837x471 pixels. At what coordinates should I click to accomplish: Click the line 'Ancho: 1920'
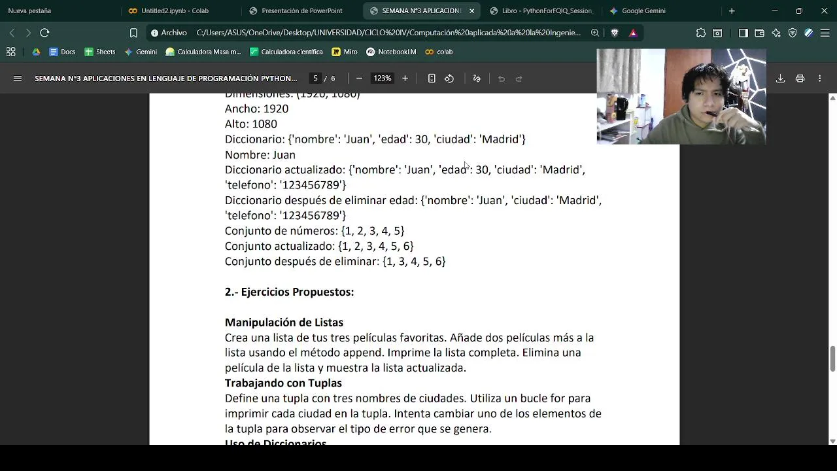256,109
